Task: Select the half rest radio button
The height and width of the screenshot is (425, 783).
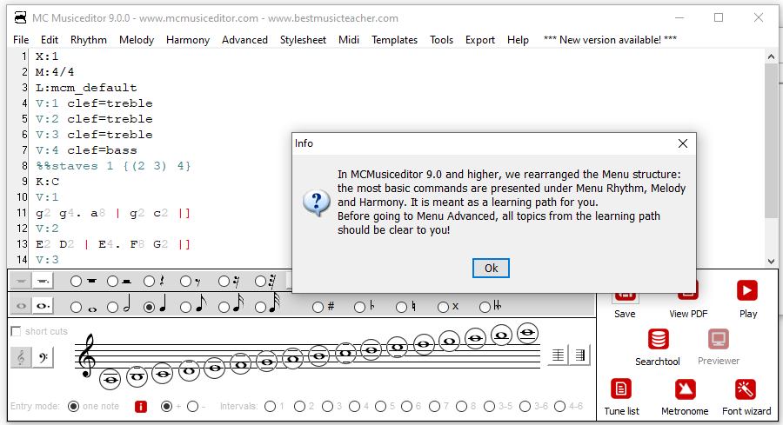Action: [113, 282]
